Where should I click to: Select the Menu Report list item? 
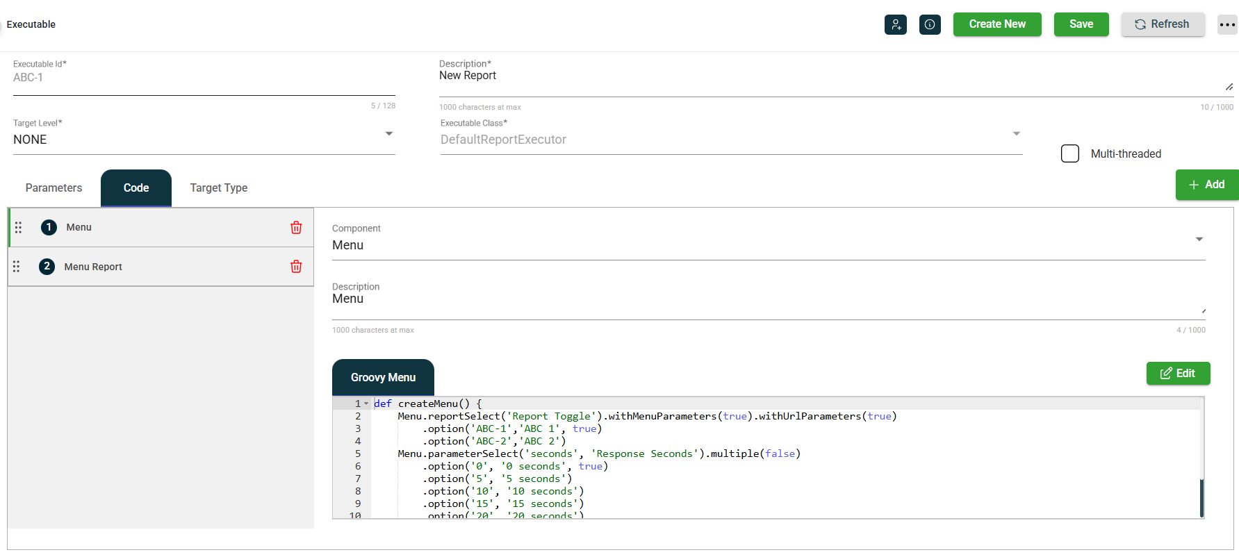click(x=93, y=267)
